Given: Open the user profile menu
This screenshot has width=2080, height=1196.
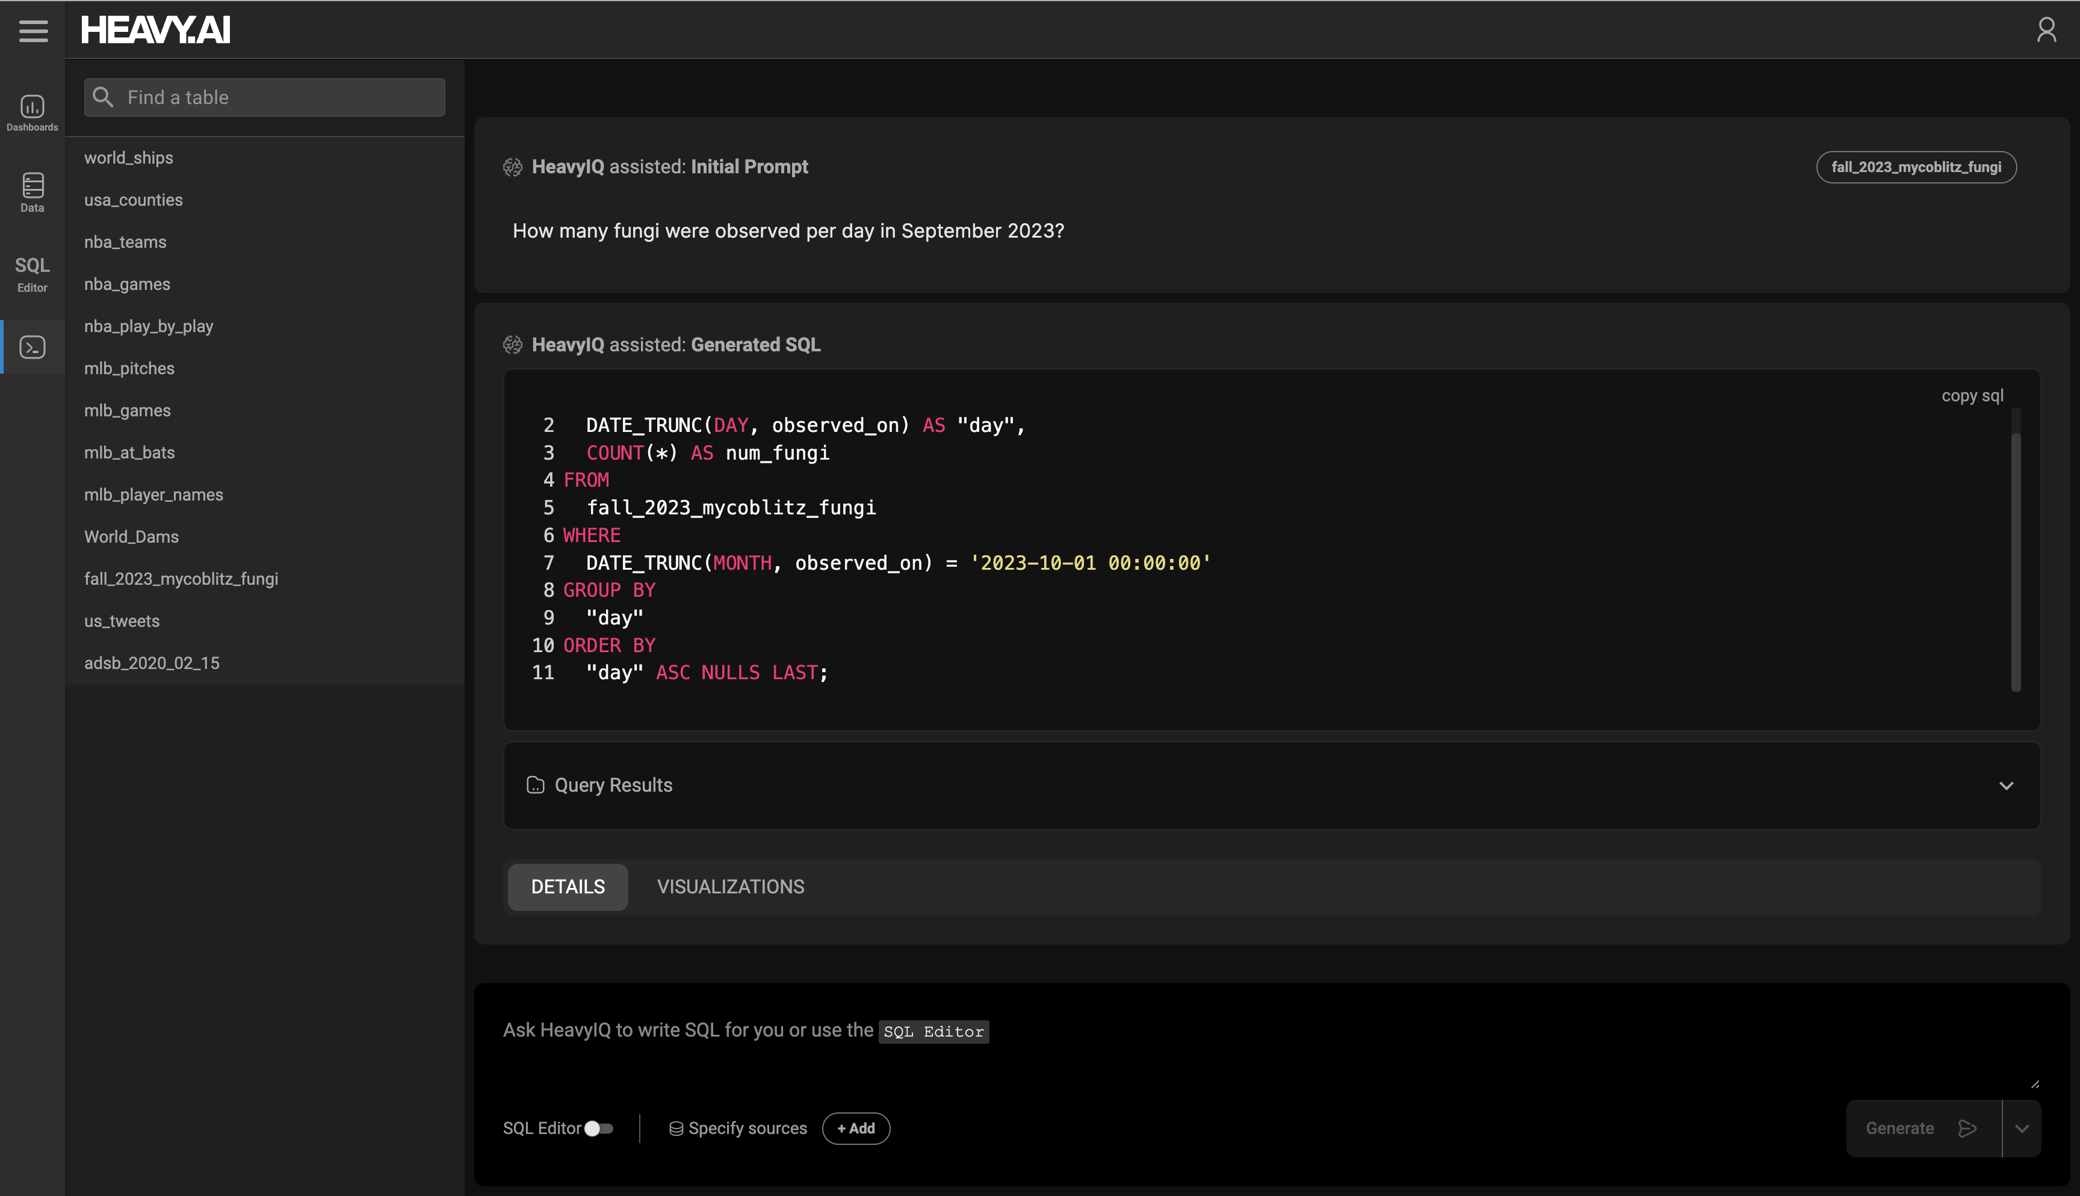Looking at the screenshot, I should click(2046, 29).
